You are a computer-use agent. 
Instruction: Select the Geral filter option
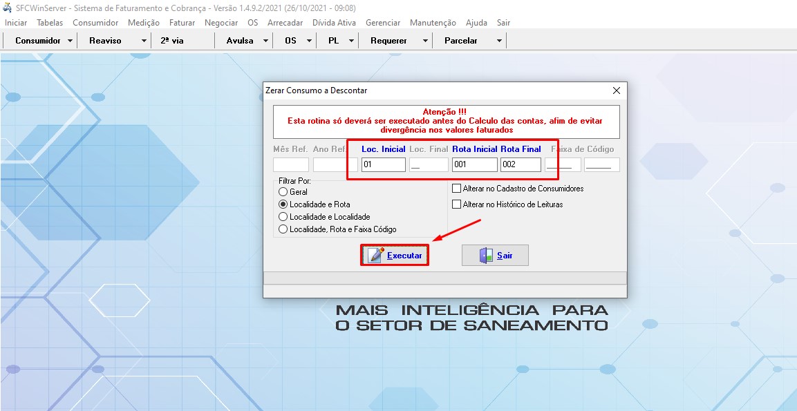click(283, 192)
